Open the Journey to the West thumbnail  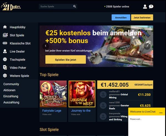pyautogui.click(x=82, y=94)
